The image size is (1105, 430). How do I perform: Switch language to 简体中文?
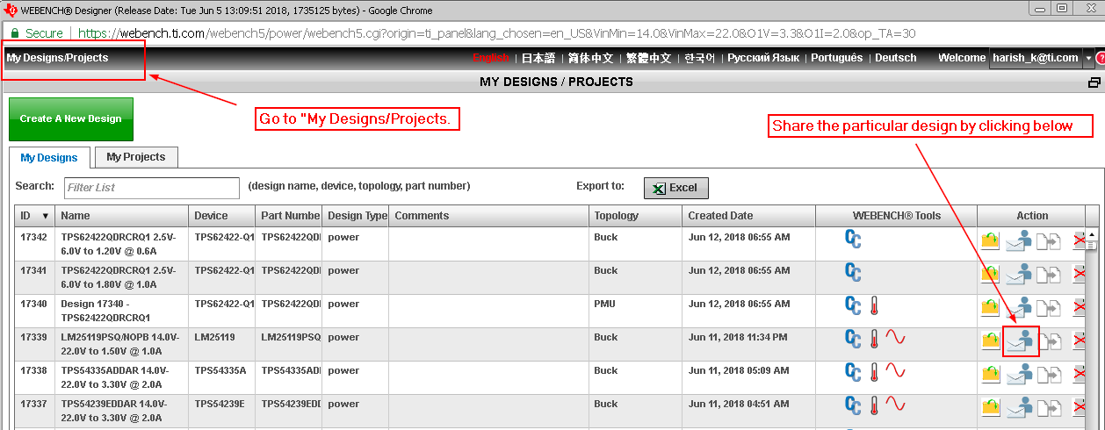(590, 58)
